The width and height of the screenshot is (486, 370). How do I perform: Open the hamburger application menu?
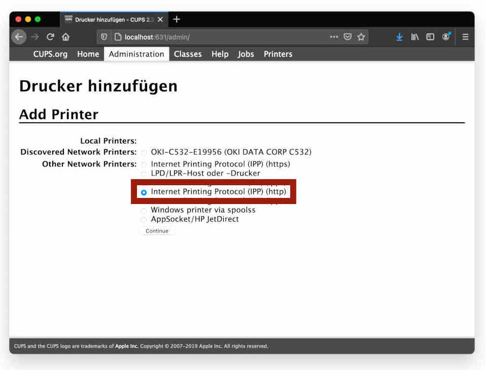click(465, 37)
